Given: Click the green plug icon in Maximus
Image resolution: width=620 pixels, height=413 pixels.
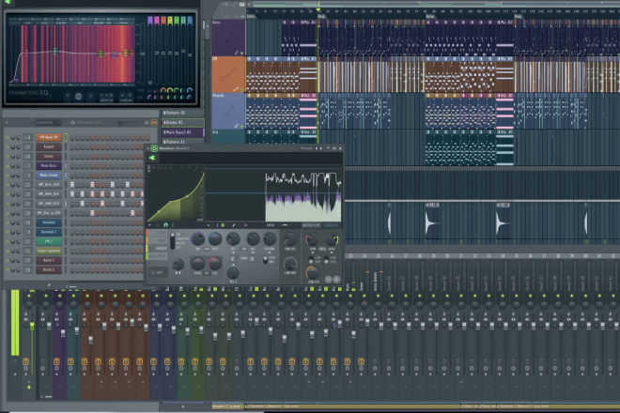Looking at the screenshot, I should click(x=152, y=158).
